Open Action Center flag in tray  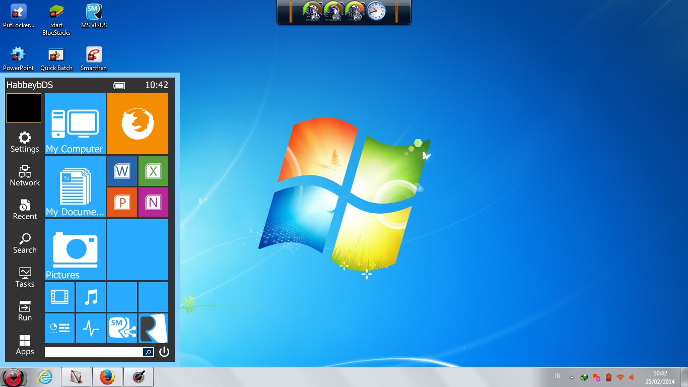(x=596, y=377)
